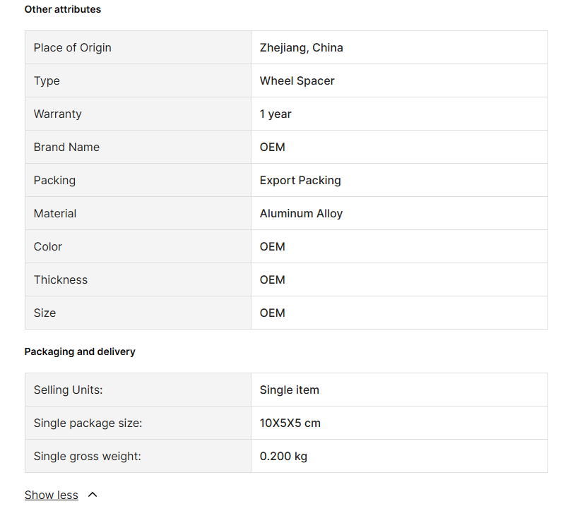Click the "Brand Name" label cell
This screenshot has height=518, width=580.
[x=66, y=147]
